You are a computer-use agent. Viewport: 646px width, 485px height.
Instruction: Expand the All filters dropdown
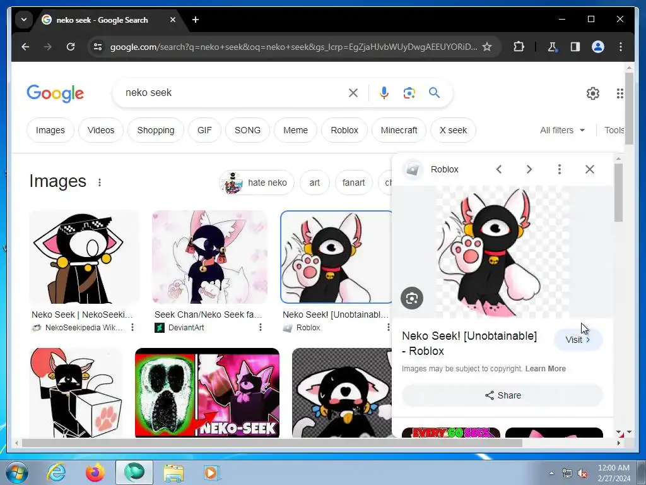click(x=562, y=130)
